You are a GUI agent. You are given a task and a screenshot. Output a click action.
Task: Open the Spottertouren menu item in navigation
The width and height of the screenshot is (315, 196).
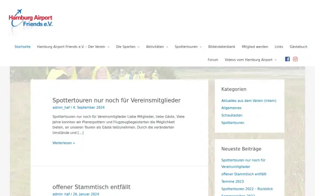[186, 47]
